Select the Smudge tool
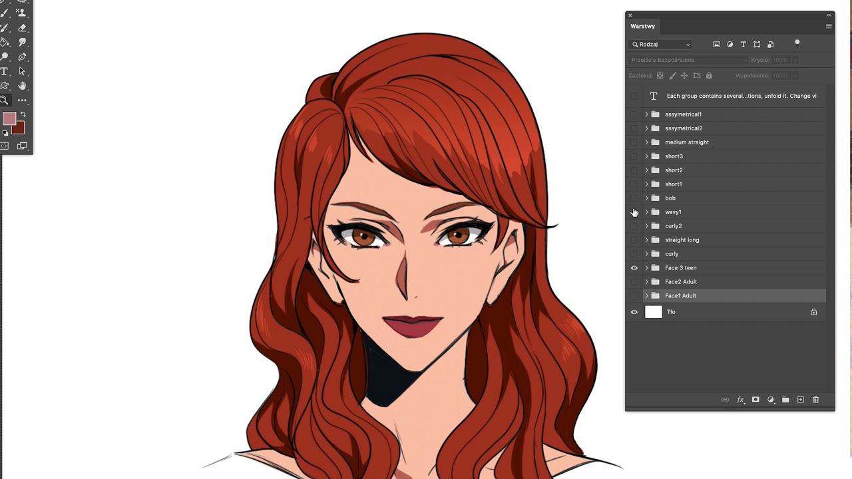This screenshot has height=479, width=852. point(22,42)
